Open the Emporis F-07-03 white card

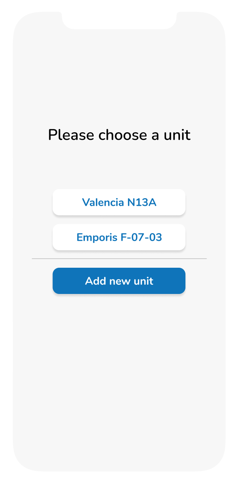119,237
